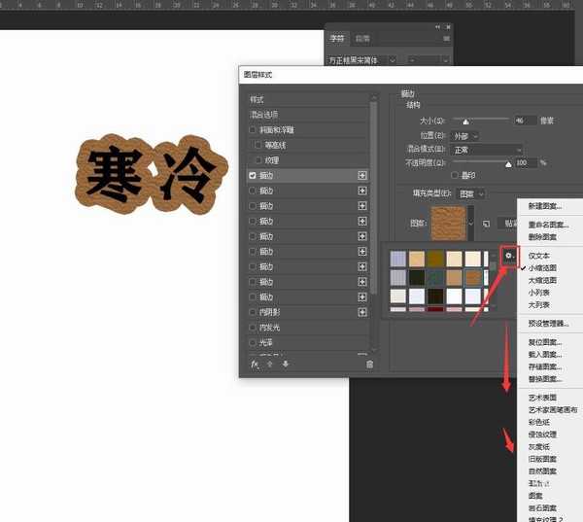Open the 填充类型 fill type dropdown

pyautogui.click(x=471, y=193)
